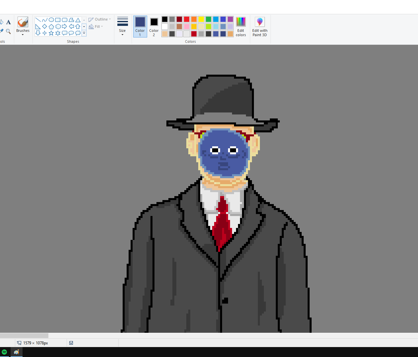Pick the turquoise blue palette swatch
This screenshot has height=357, width=418.
coord(216,19)
